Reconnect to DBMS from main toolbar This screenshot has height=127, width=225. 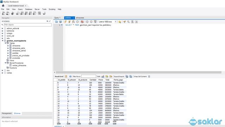[44, 13]
